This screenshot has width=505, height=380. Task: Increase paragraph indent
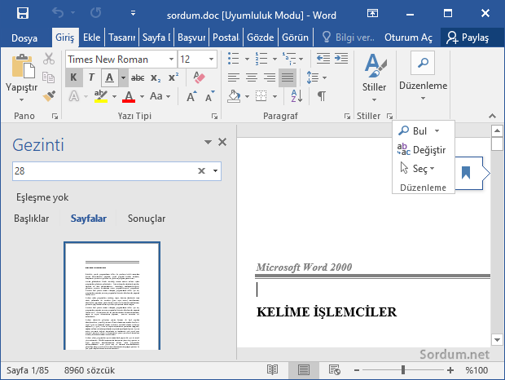point(341,59)
